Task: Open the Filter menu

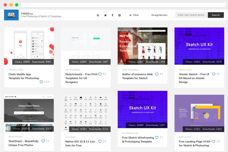Action: (134, 15)
